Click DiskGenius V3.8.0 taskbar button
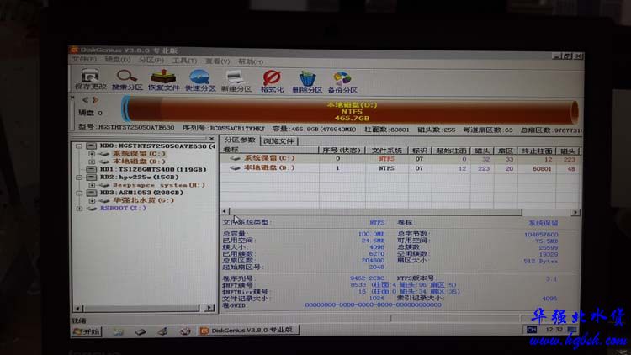 pos(249,331)
